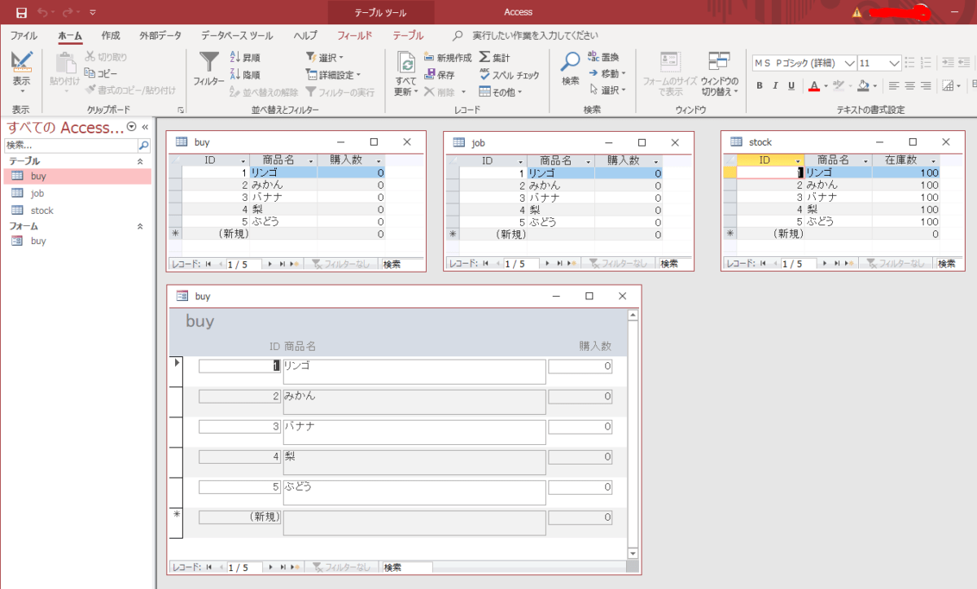Collapse the フォーム group in navigation pane

[139, 226]
